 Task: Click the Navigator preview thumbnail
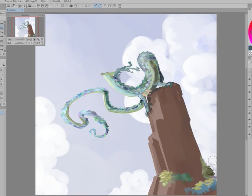tap(25, 27)
